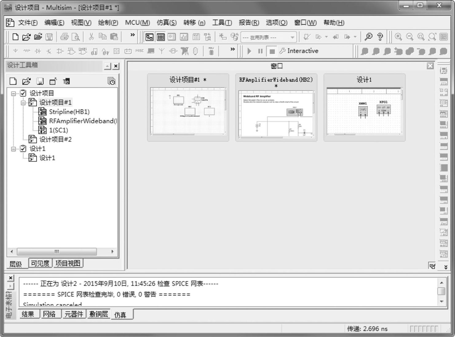Switch to the 项目视图 tab
The width and height of the screenshot is (455, 337).
click(x=68, y=264)
